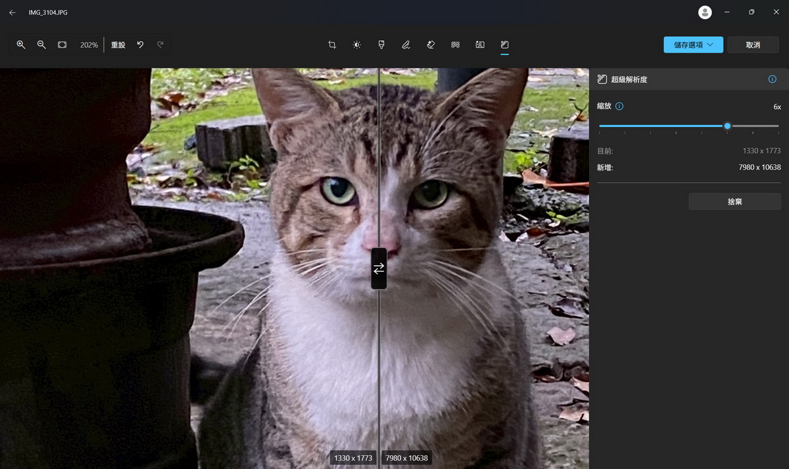
Task: Fit the photo to window
Action: point(62,45)
